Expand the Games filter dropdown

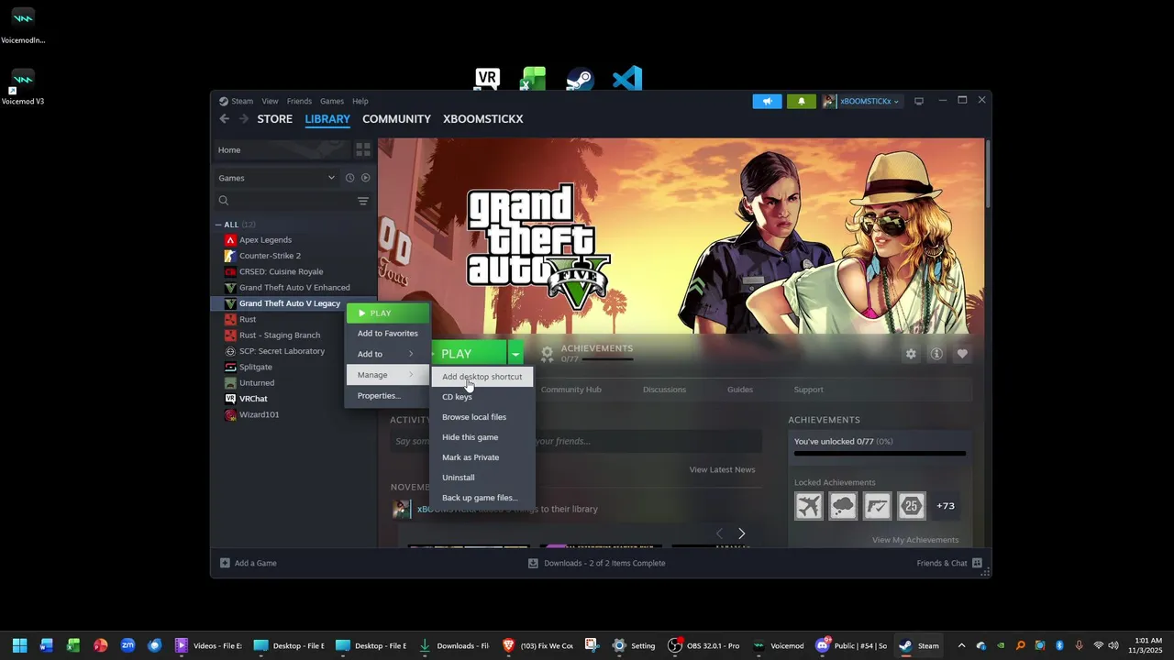coord(276,178)
